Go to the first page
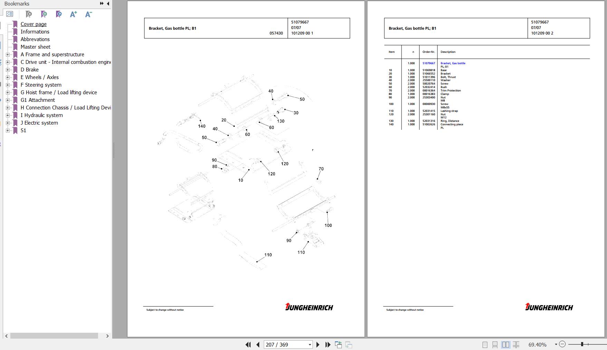The height and width of the screenshot is (350, 607). [x=248, y=344]
